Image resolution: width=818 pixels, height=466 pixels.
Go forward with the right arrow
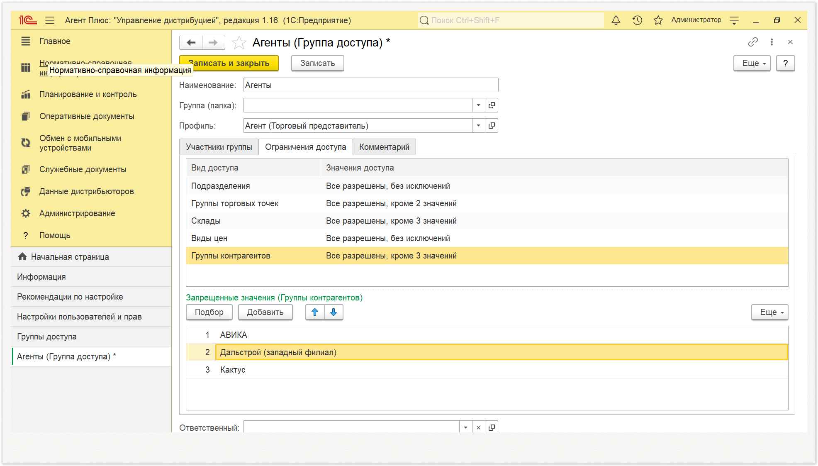(213, 42)
